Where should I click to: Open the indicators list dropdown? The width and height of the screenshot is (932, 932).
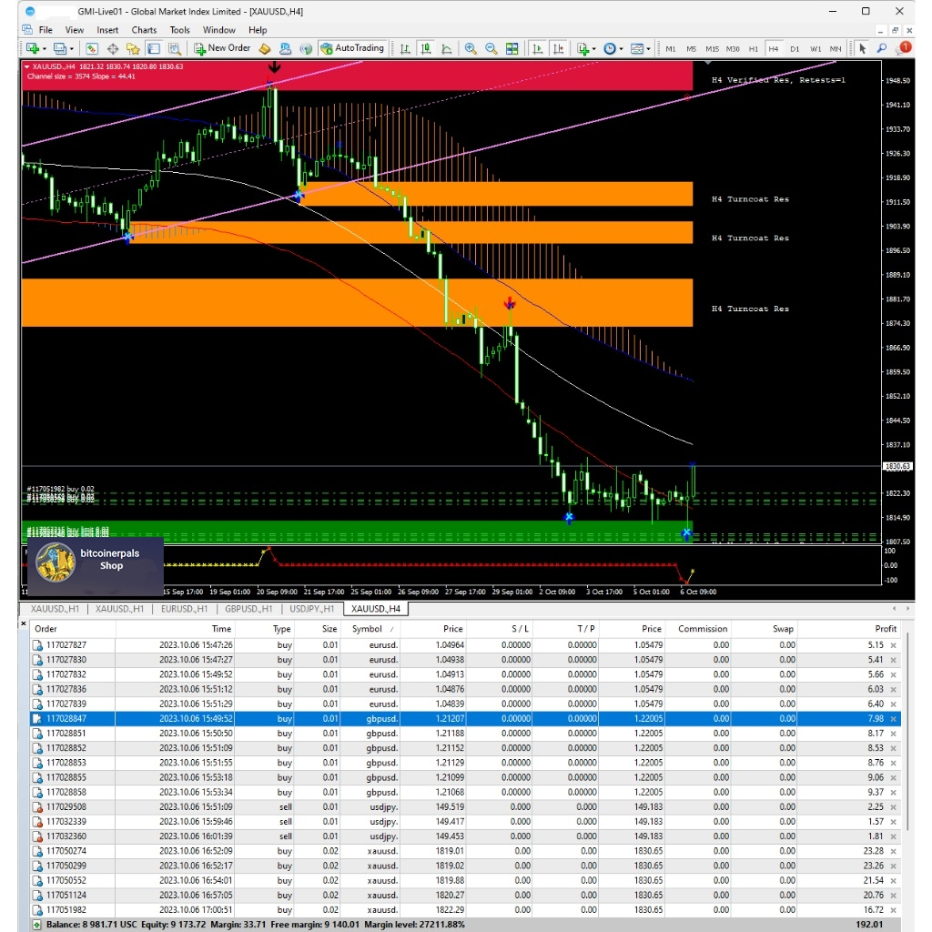tap(593, 48)
